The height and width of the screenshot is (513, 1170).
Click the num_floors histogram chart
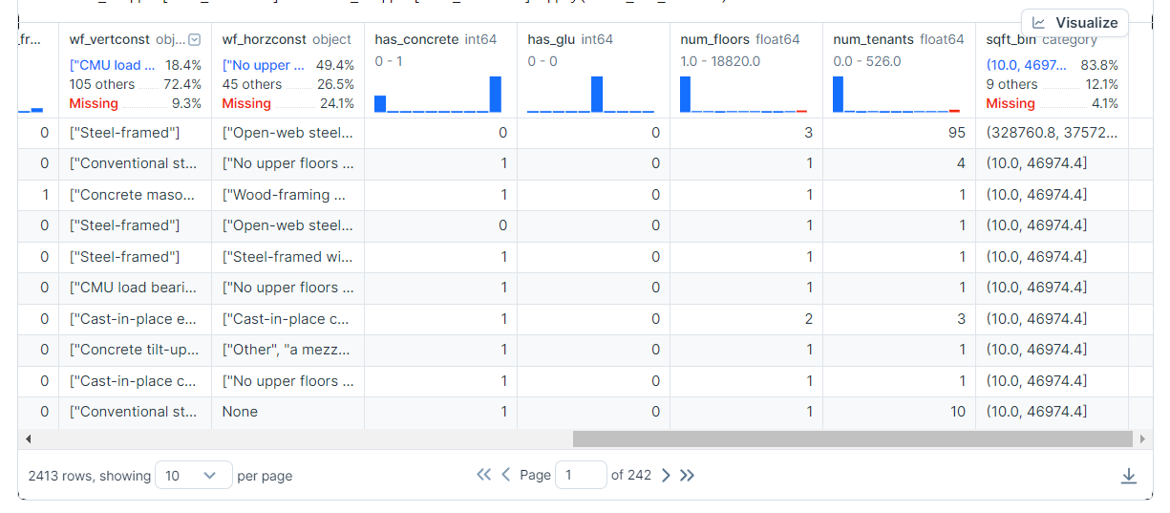pos(745,95)
